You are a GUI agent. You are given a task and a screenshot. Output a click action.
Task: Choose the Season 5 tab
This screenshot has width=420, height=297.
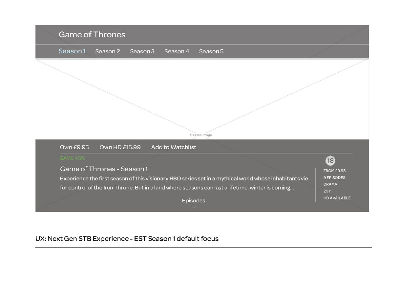(211, 51)
